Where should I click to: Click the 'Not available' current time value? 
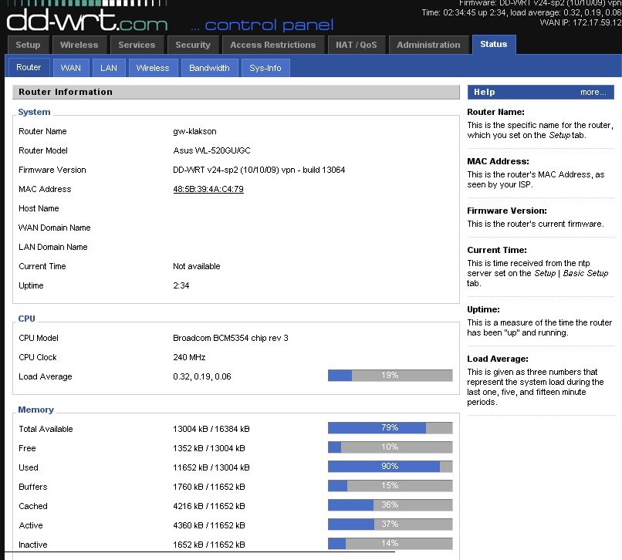[196, 266]
